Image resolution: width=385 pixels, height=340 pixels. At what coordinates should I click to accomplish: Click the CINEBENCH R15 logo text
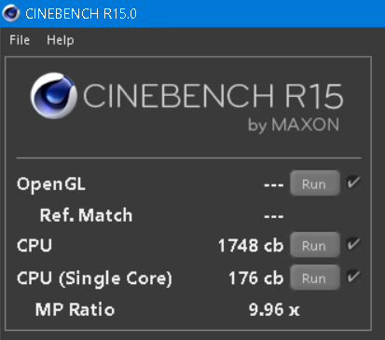pos(213,96)
